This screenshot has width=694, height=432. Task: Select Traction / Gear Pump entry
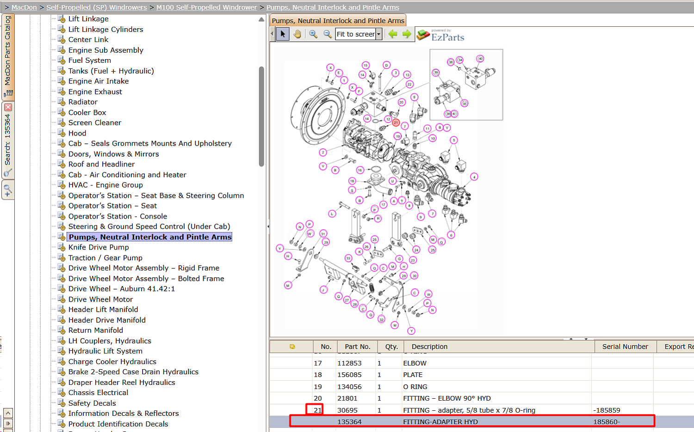(x=105, y=258)
